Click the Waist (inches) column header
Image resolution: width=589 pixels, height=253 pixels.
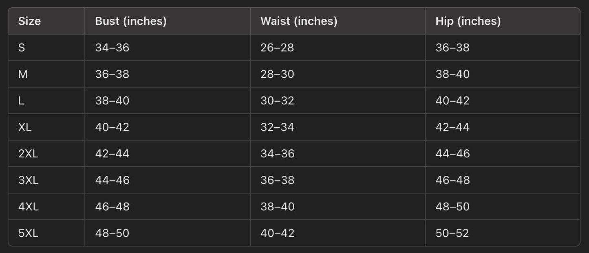coord(299,21)
